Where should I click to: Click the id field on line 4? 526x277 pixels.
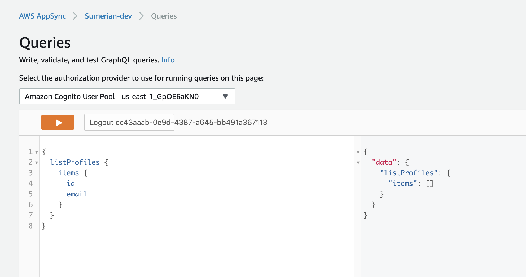point(71,183)
